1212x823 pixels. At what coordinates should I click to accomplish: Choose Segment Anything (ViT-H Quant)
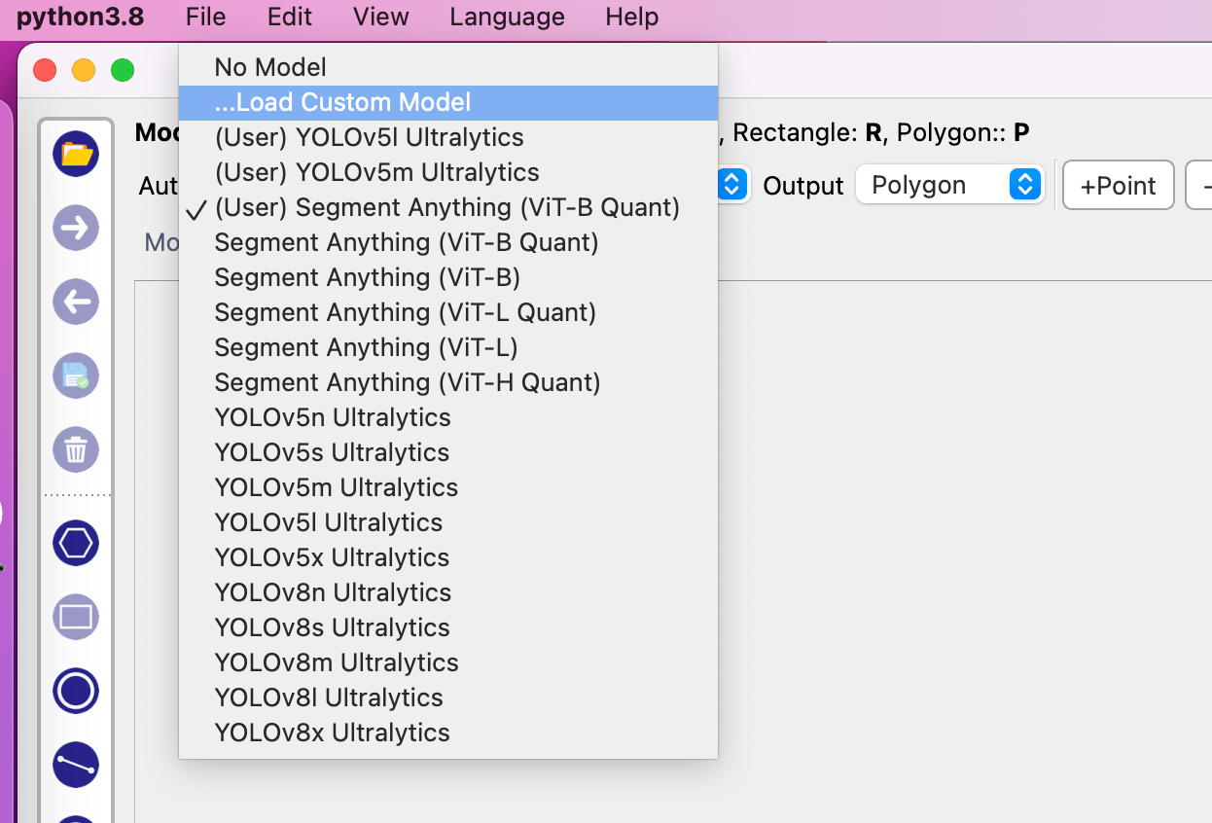click(448, 382)
